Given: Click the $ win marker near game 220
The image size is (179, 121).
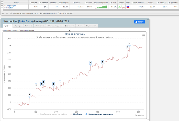Looking at the screenshot, I should point(60,82).
